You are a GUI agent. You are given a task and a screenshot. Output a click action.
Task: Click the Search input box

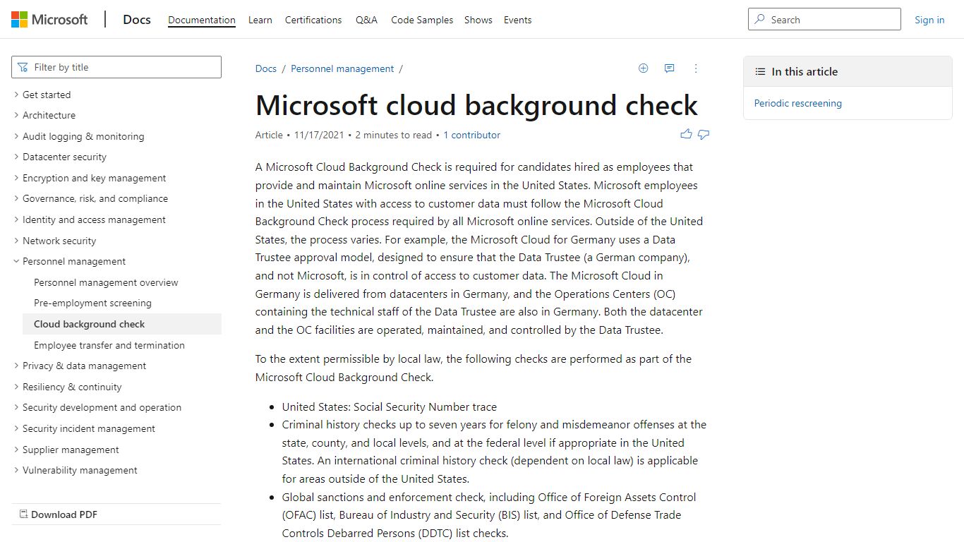coord(824,20)
